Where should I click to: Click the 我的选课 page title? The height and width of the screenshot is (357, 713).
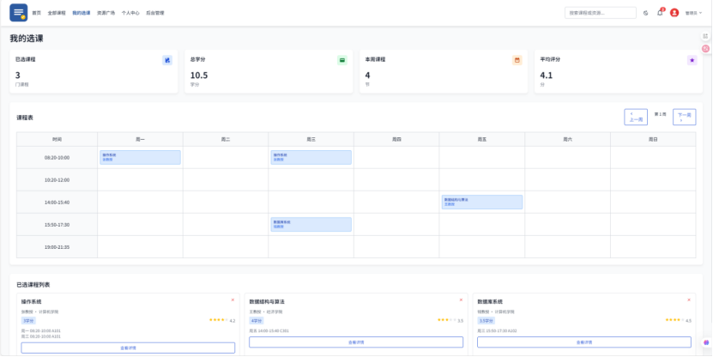click(27, 39)
